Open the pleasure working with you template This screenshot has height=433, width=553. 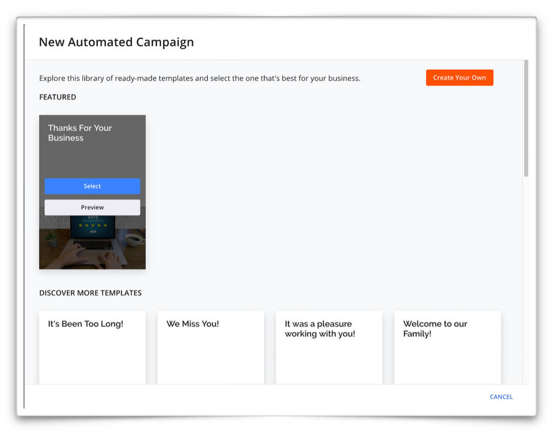click(329, 347)
